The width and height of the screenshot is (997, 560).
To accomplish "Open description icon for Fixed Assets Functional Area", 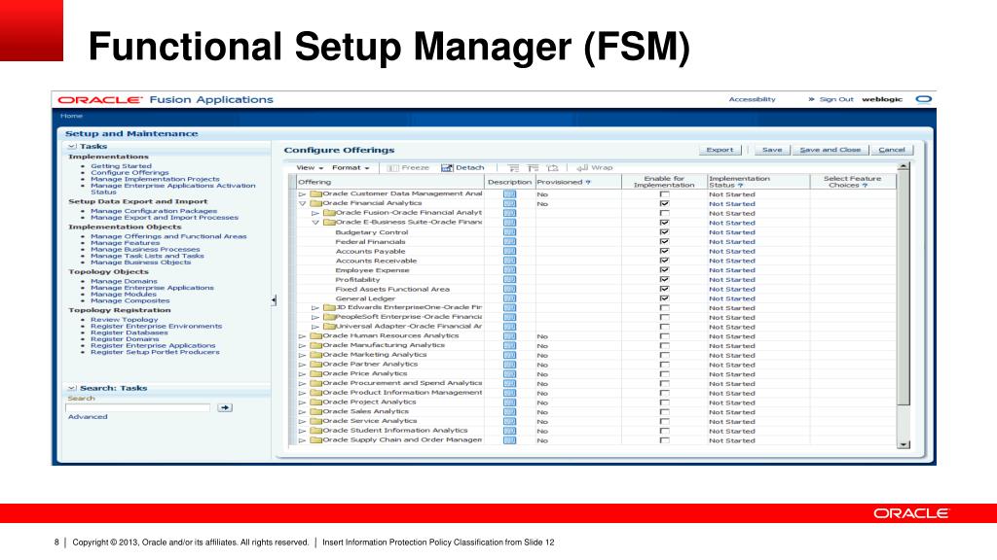I will pos(509,289).
